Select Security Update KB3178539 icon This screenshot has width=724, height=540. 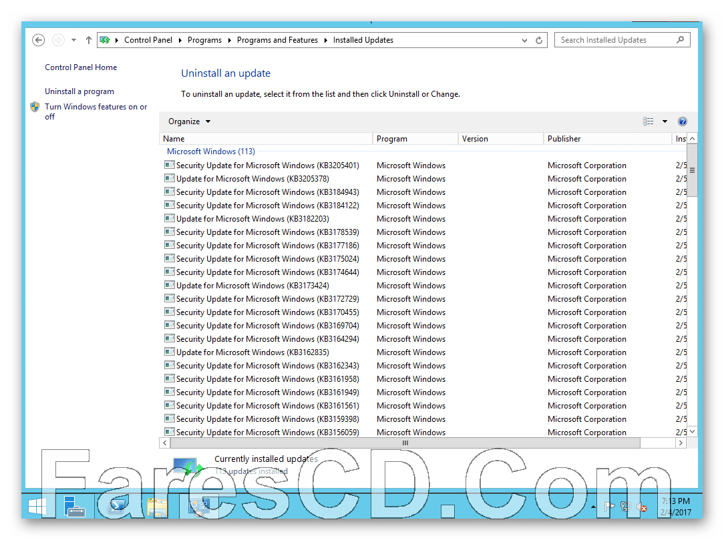click(170, 232)
